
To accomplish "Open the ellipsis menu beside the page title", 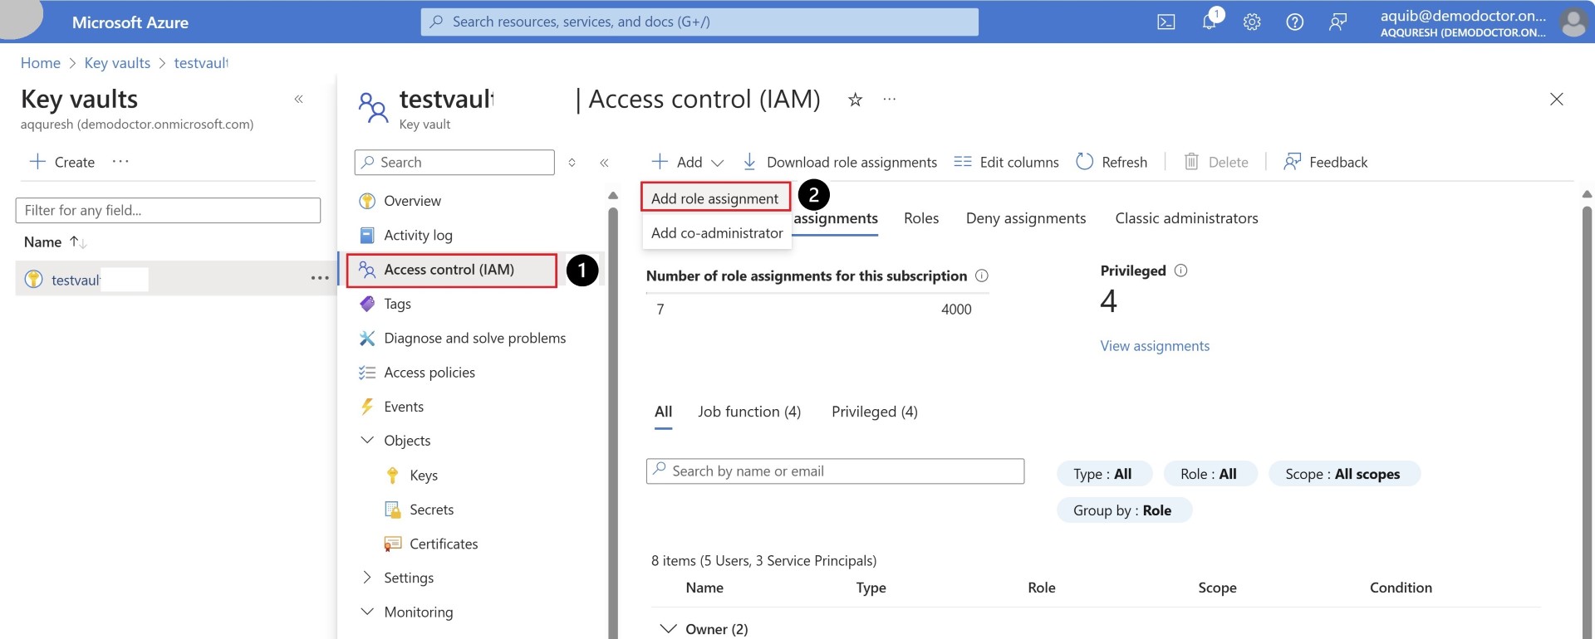I will (x=890, y=100).
